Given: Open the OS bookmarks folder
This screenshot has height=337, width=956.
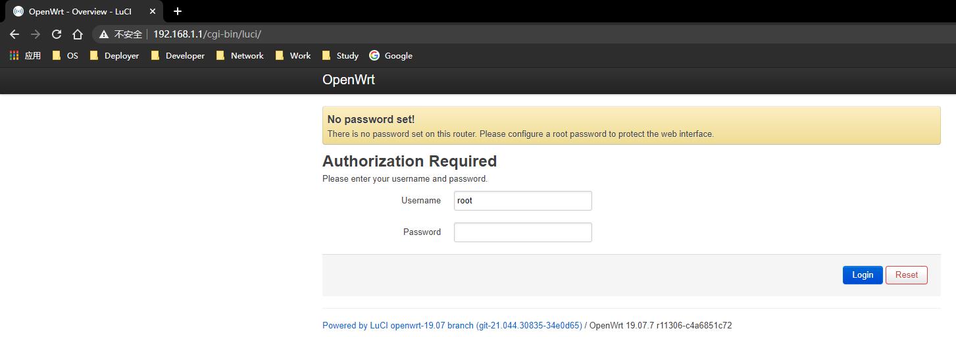Looking at the screenshot, I should (65, 56).
